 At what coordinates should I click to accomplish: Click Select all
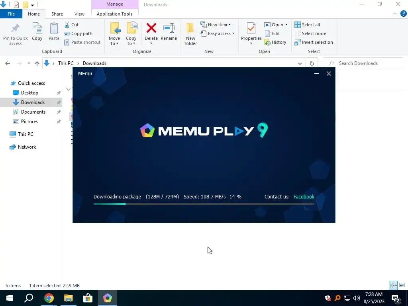(307, 25)
